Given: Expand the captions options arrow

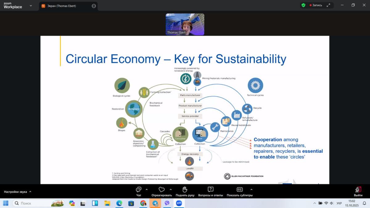Looking at the screenshot, I should click(251, 190).
